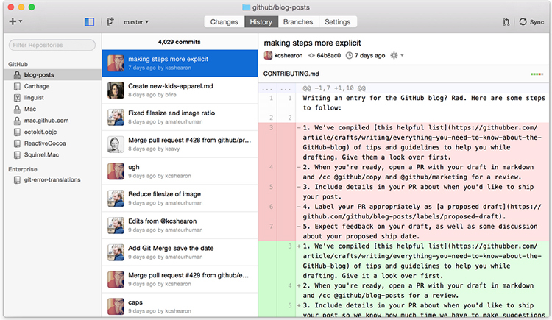Click repo icon beside Carthage
The height and width of the screenshot is (320, 552).
[x=17, y=86]
